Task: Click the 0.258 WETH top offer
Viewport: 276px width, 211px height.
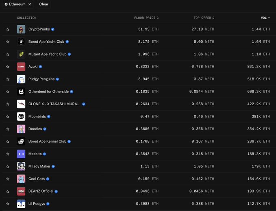Action: click(x=203, y=104)
